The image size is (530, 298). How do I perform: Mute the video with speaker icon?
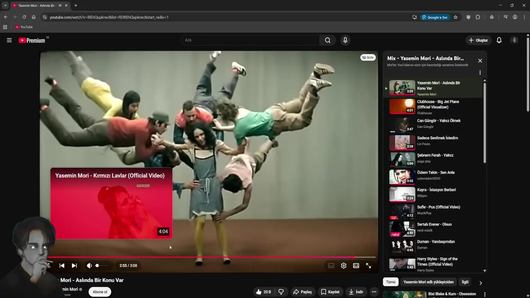(x=89, y=266)
